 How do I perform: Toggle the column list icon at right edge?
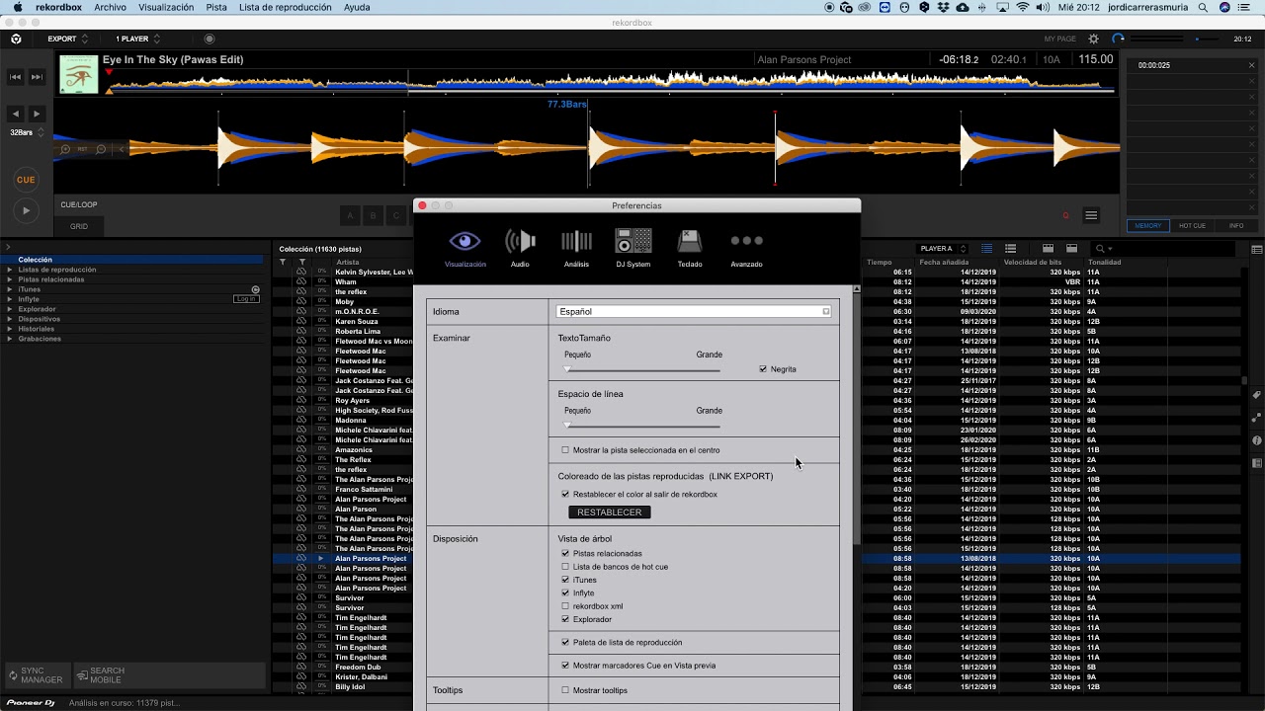(1257, 249)
